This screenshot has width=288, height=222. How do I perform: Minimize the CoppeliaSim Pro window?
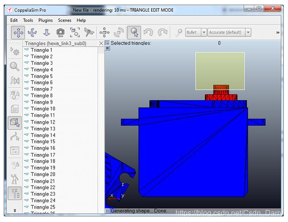click(249, 8)
